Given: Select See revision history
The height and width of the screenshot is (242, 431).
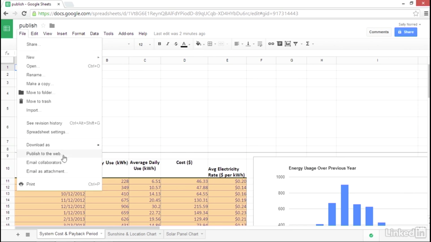Looking at the screenshot, I should [59, 123].
